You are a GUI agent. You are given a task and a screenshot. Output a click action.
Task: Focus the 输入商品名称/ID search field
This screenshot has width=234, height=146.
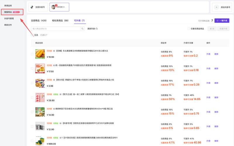coord(56,29)
